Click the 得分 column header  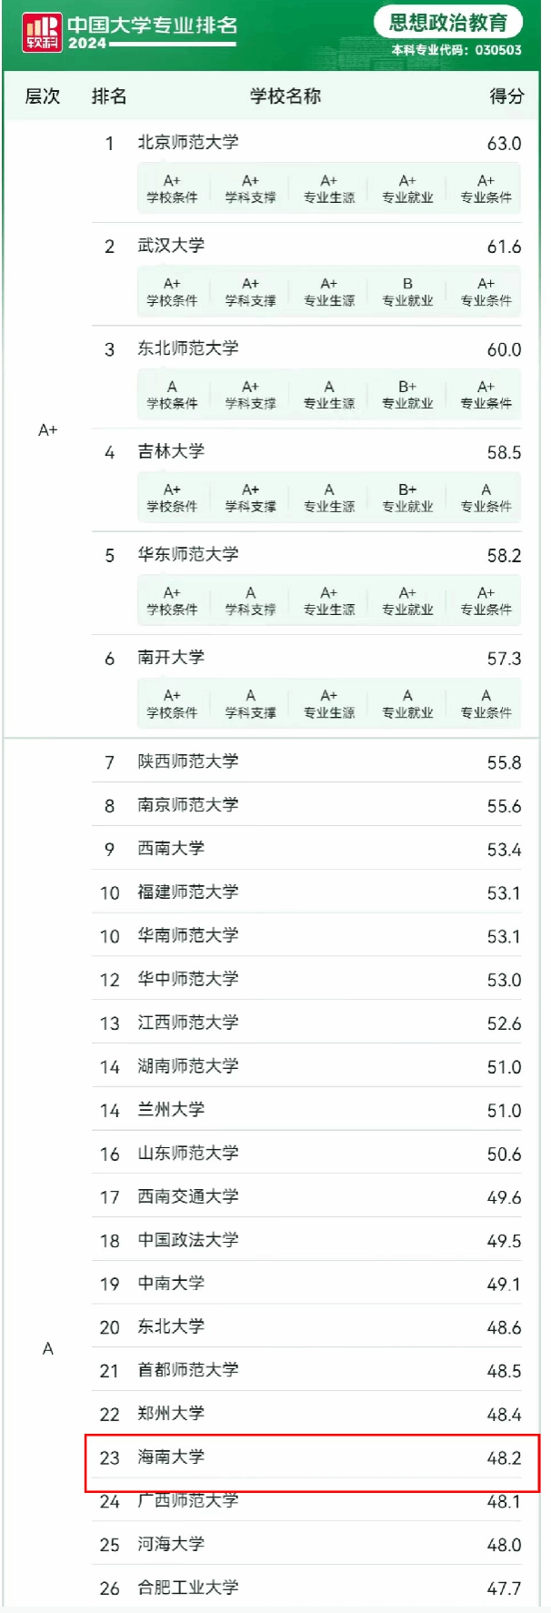(x=506, y=96)
